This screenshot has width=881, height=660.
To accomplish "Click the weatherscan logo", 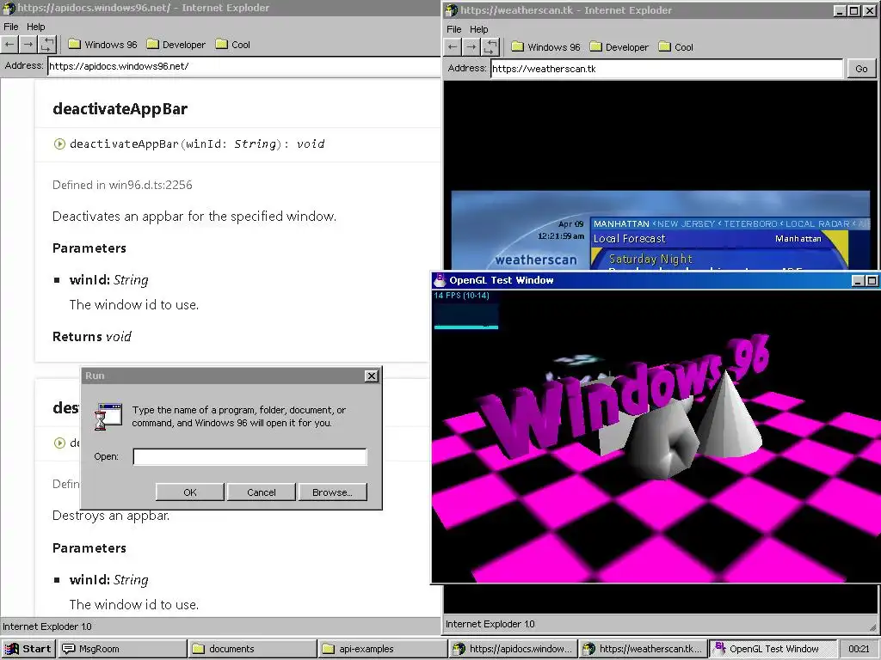I will click(536, 260).
